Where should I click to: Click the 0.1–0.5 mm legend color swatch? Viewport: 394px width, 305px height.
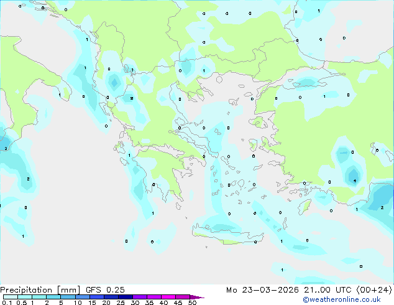tap(11, 297)
